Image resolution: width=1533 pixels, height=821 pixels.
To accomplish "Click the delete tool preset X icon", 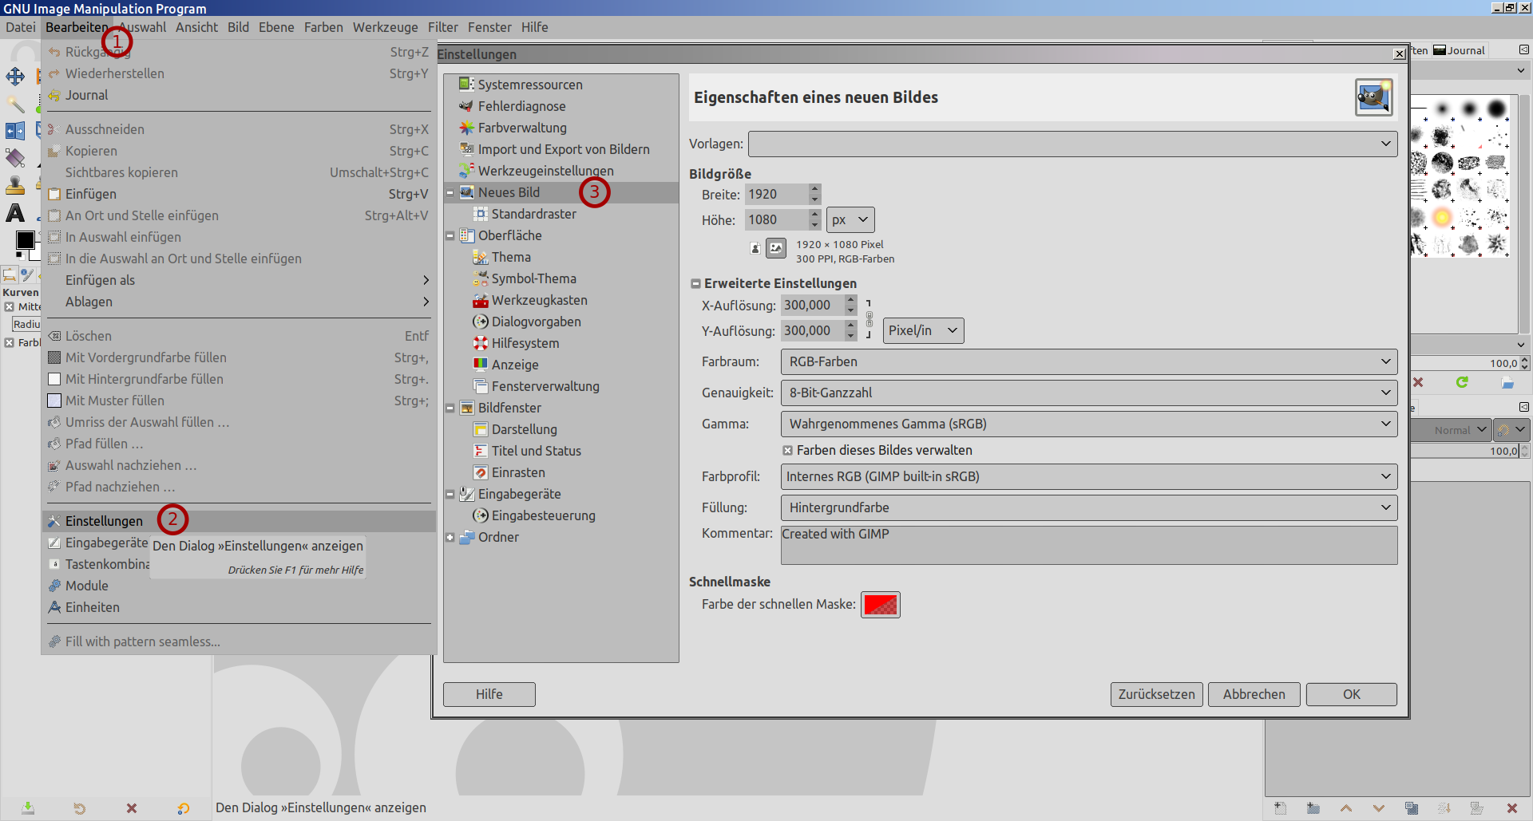I will coord(132,808).
